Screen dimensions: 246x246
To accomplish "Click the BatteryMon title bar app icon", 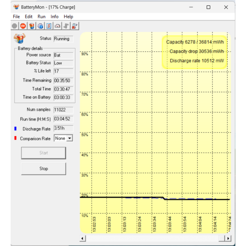I will click(16, 7).
